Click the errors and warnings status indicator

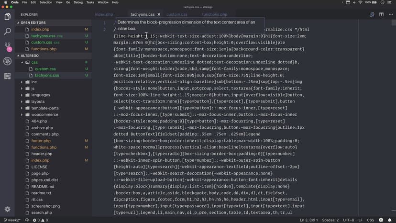(x=40, y=220)
